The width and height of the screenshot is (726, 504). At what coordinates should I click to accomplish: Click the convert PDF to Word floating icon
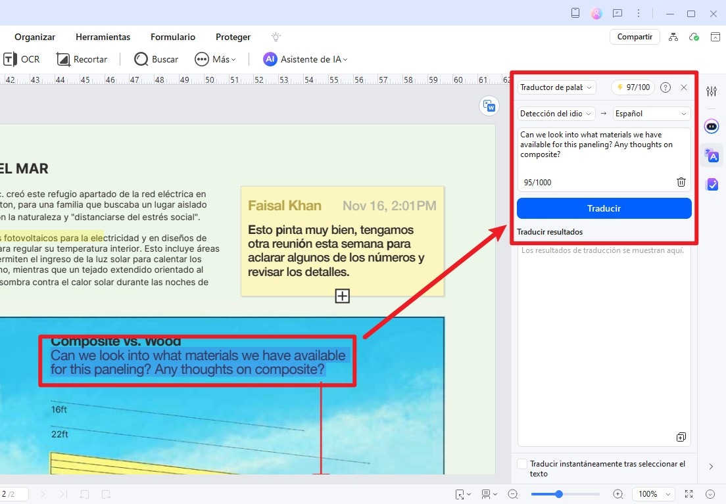pos(489,106)
